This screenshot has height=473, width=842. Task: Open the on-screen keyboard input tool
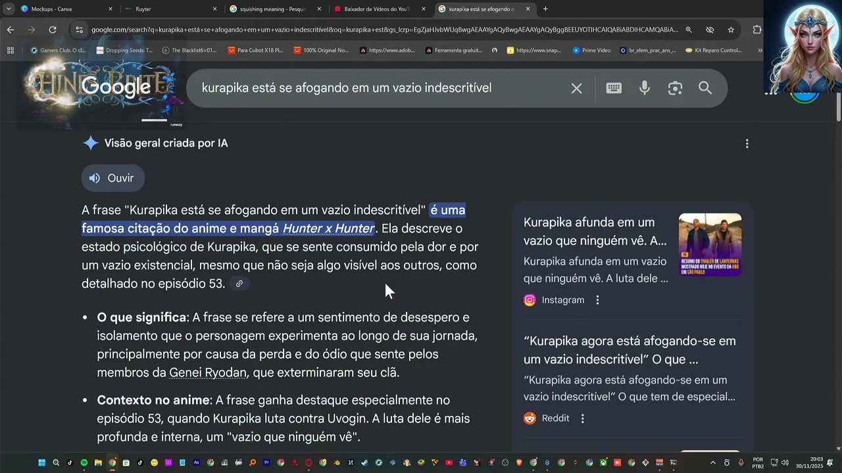[x=614, y=88]
